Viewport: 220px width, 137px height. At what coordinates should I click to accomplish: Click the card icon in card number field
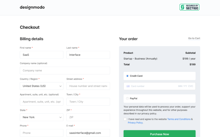point(128,86)
